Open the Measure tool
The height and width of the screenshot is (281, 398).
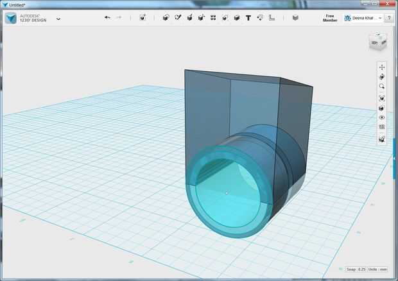272,17
